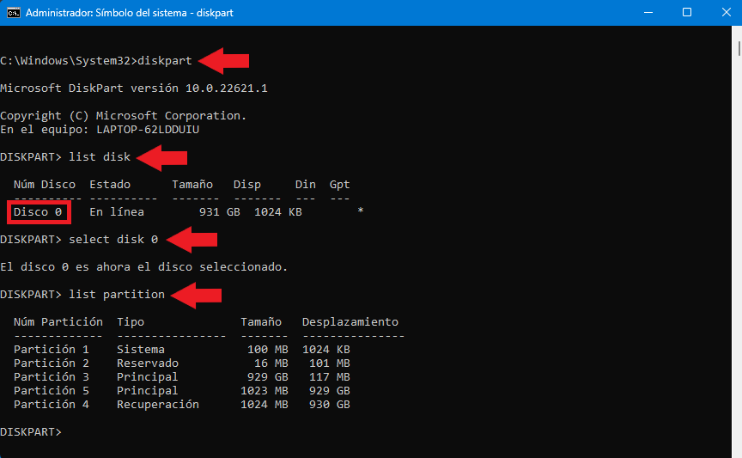
Task: Click the '929 GB' size of Partición 3
Action: pyautogui.click(x=267, y=376)
